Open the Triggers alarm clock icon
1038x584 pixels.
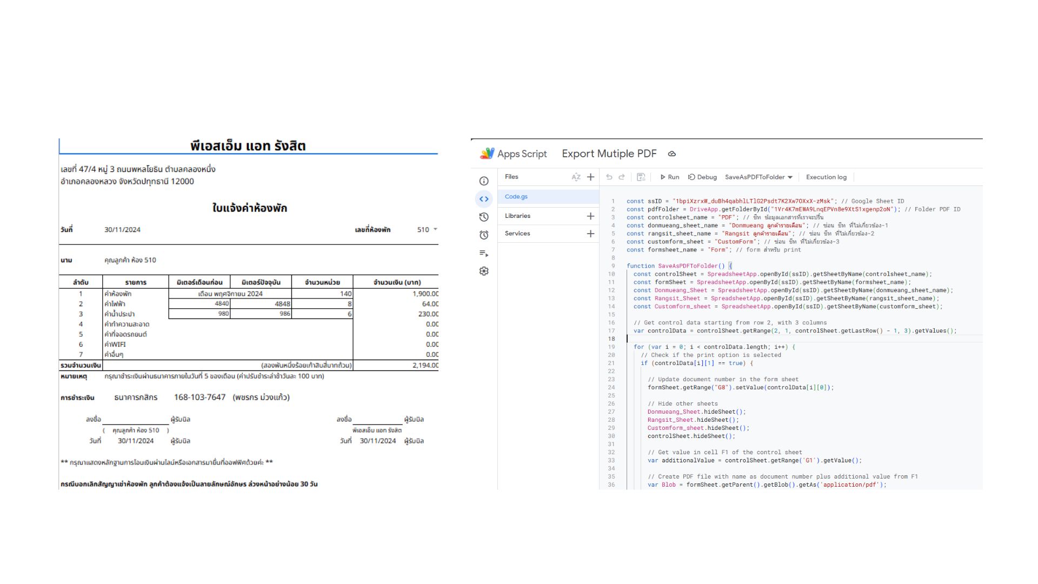tap(484, 235)
